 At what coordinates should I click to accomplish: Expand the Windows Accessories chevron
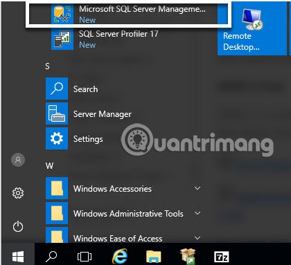click(x=197, y=188)
